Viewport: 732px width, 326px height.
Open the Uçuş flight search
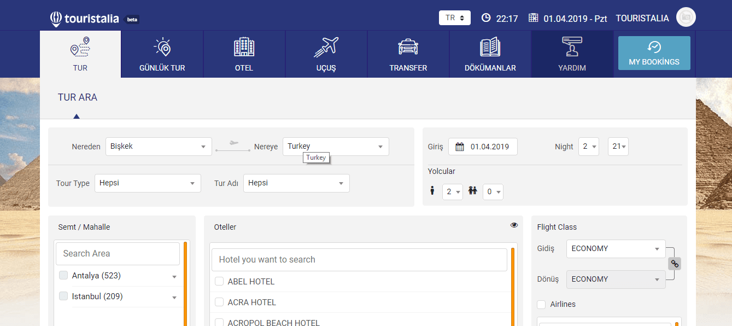coord(326,54)
